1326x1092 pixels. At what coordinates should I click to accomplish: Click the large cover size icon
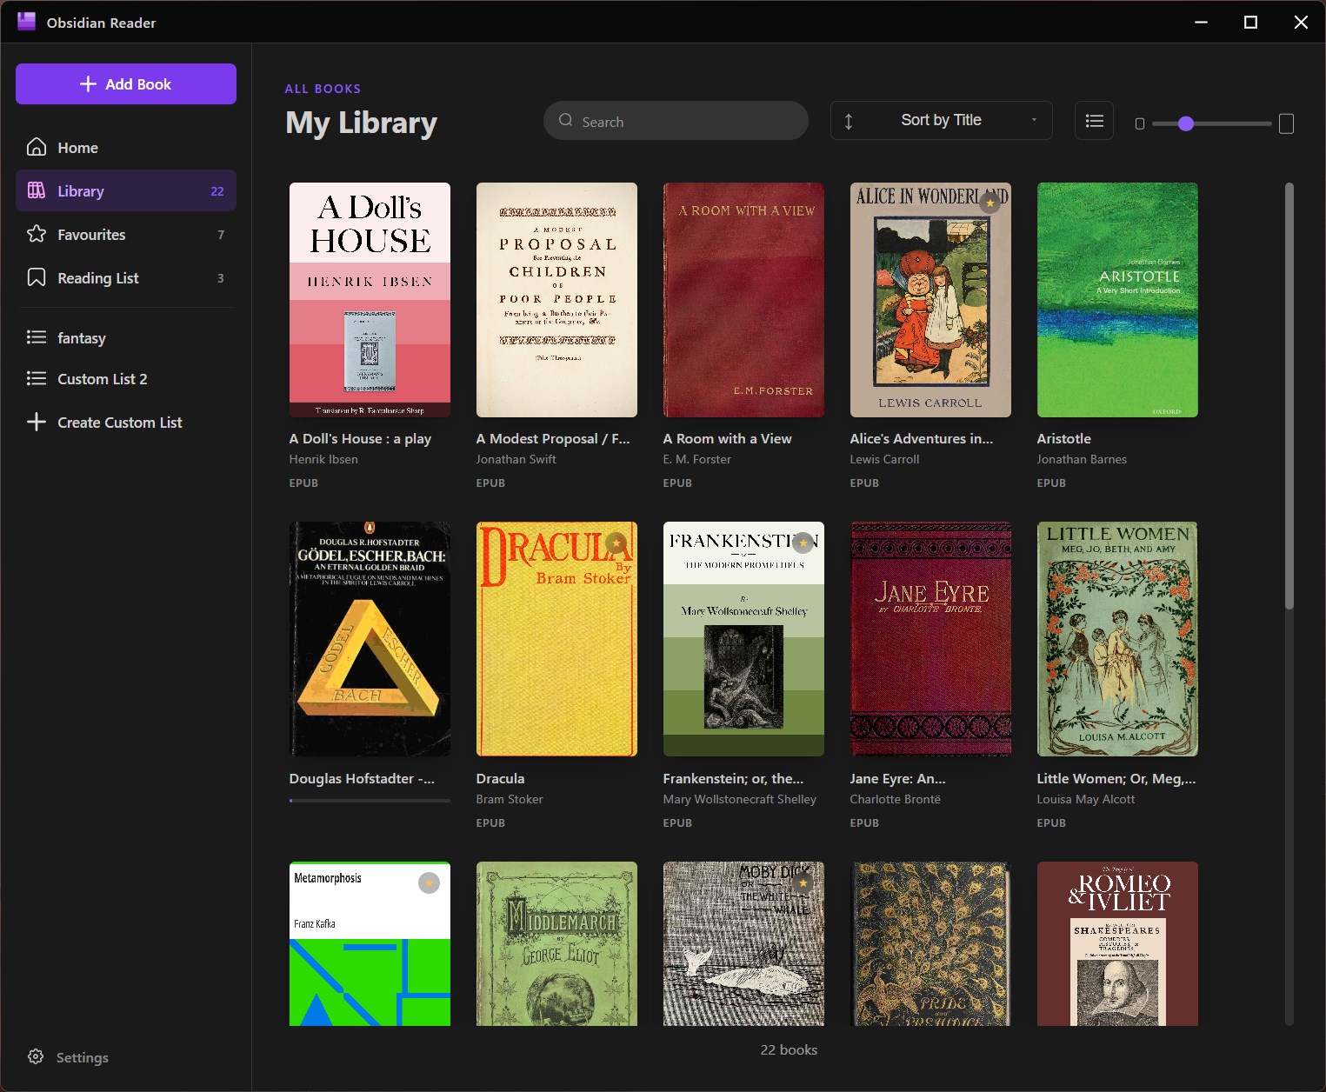tap(1287, 123)
